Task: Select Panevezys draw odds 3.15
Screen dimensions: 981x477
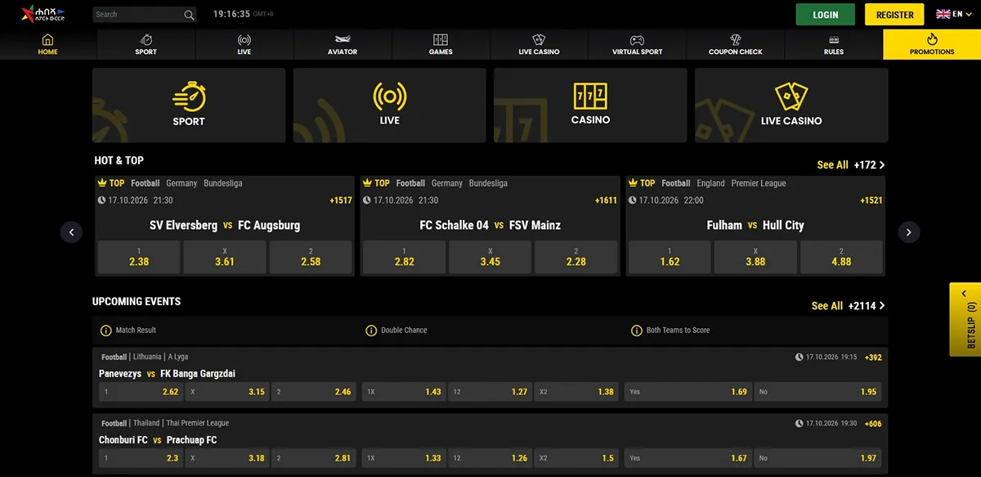Action: tap(227, 392)
